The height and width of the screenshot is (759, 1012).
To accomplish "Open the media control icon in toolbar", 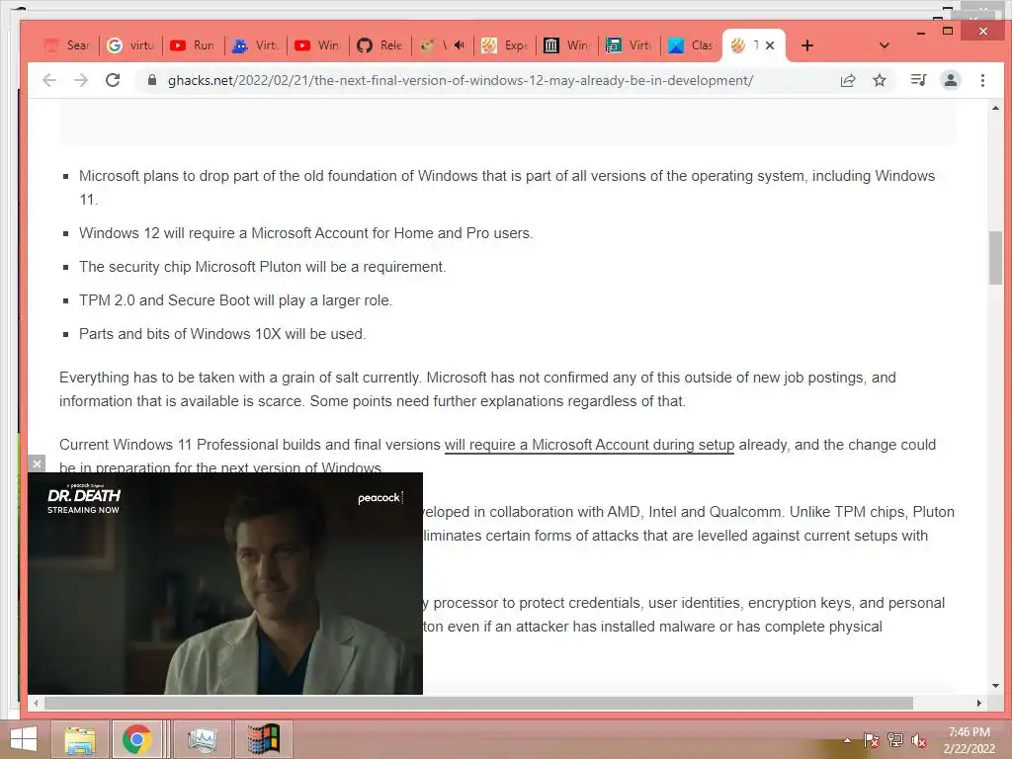I will [x=918, y=80].
